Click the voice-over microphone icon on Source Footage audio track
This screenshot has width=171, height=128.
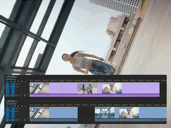tap(25, 96)
